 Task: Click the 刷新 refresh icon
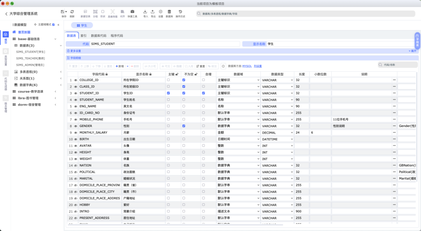(72, 12)
